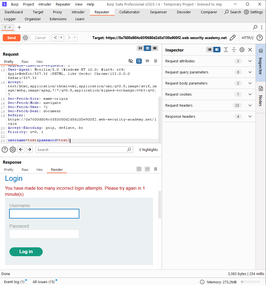Open the Notes side panel

(261, 97)
